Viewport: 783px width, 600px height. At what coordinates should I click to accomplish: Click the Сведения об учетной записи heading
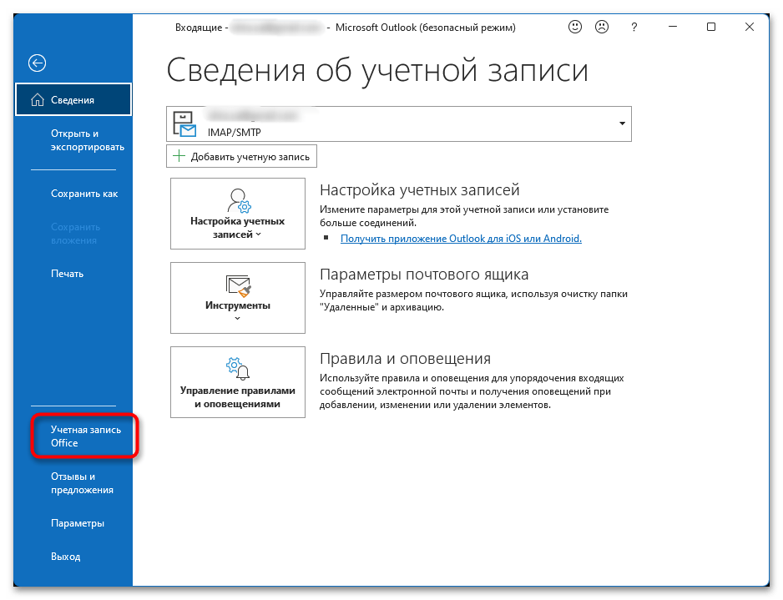[377, 70]
